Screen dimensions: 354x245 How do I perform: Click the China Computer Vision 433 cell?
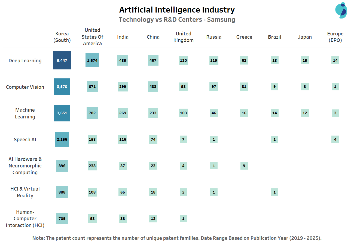[153, 87]
